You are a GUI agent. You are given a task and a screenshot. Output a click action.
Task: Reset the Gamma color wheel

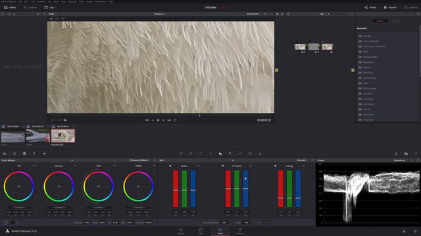[75, 166]
